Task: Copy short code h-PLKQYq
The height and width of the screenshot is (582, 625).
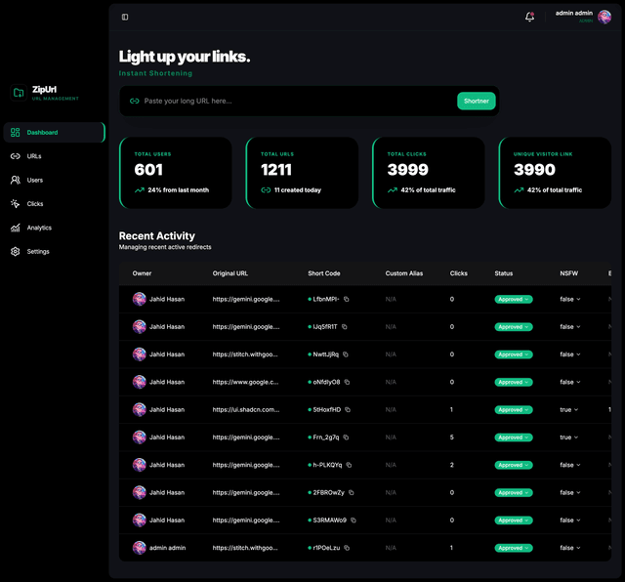Action: tap(349, 465)
